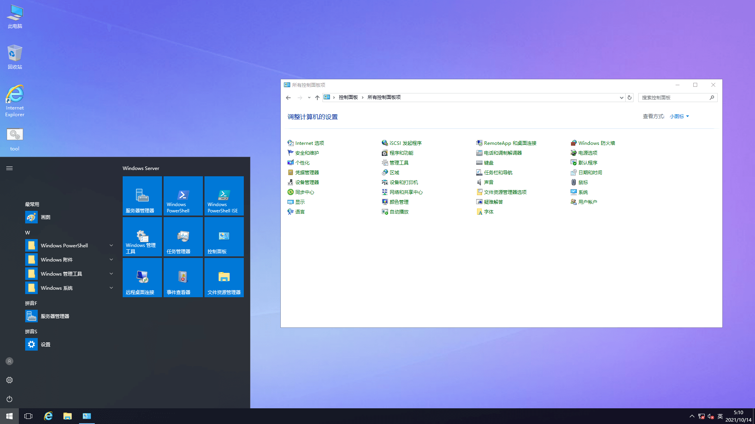The image size is (755, 424).
Task: Launch the Task Manager tile
Action: [183, 236]
